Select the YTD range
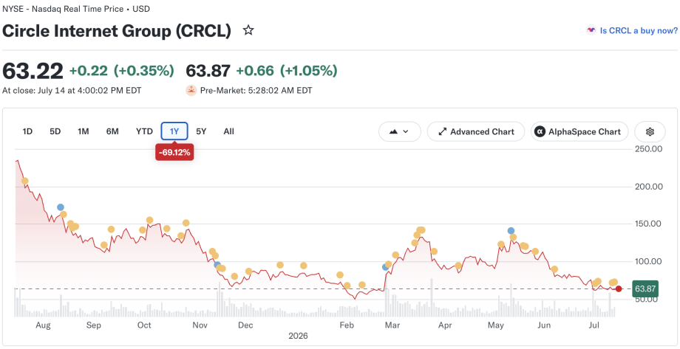This screenshot has width=680, height=349. 144,131
